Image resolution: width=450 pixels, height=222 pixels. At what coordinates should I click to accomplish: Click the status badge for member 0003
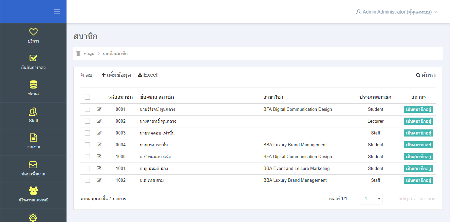pyautogui.click(x=418, y=133)
